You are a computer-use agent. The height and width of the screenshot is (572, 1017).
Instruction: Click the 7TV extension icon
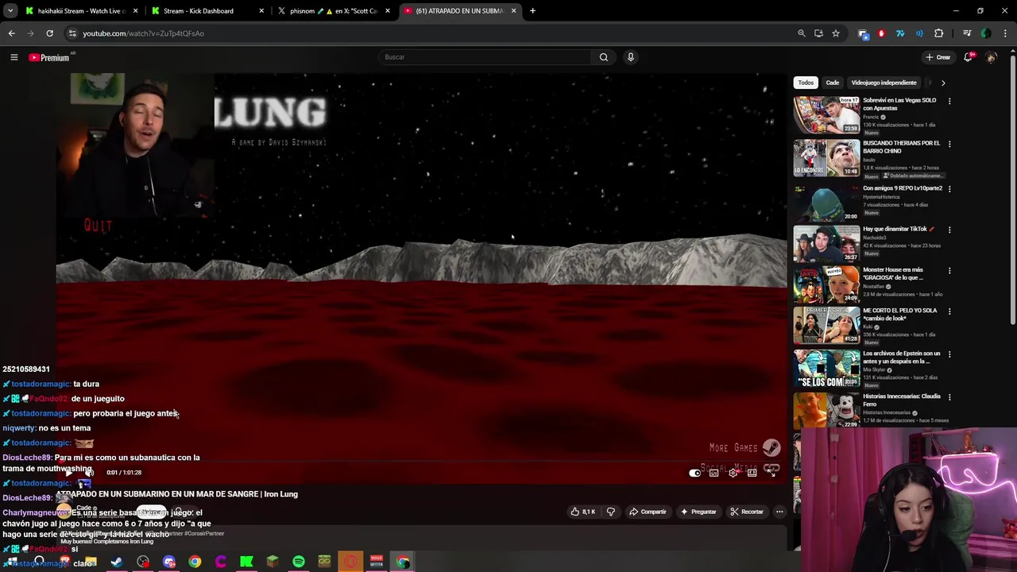coord(900,33)
